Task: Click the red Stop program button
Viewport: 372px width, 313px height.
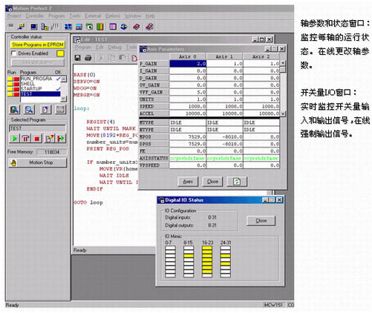Action: [x=36, y=139]
